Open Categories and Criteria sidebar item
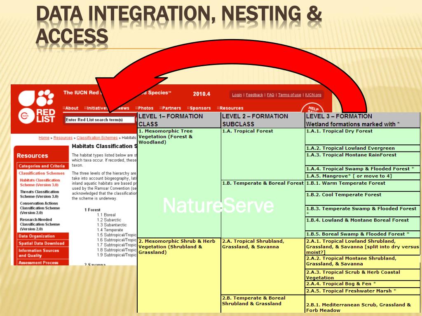Screen dimensions: 422x316 (x=43, y=166)
